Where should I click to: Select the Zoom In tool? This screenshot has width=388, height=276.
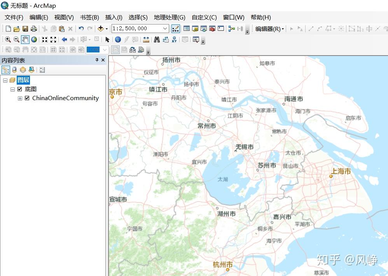click(x=8, y=40)
